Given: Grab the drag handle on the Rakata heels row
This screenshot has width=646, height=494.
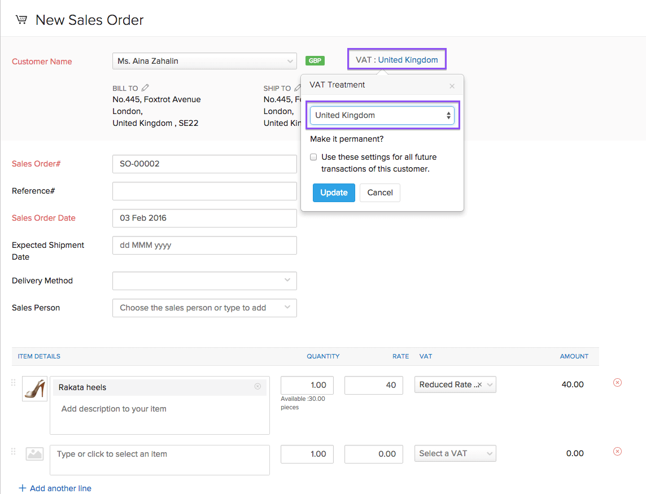Looking at the screenshot, I should pyautogui.click(x=12, y=382).
